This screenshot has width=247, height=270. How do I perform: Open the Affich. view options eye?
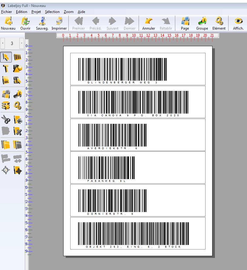pos(238,23)
